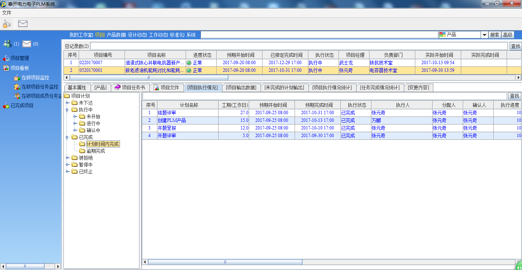Click the project list horizontal scrollbar thumb
522x270 pixels.
click(x=149, y=78)
